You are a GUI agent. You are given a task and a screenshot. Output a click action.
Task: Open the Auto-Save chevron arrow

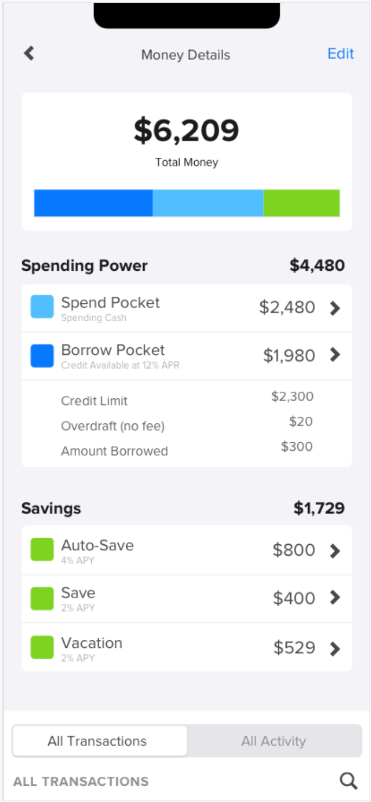(335, 551)
